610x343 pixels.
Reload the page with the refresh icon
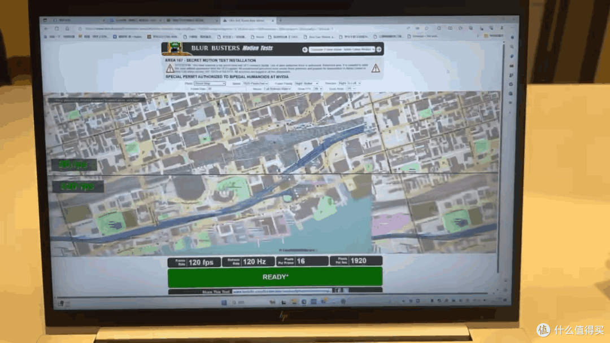(x=57, y=29)
